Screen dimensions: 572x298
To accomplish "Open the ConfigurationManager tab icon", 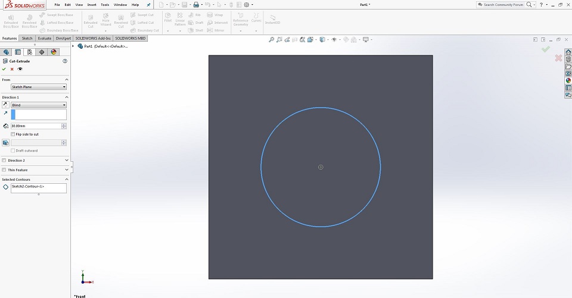I will (x=30, y=52).
